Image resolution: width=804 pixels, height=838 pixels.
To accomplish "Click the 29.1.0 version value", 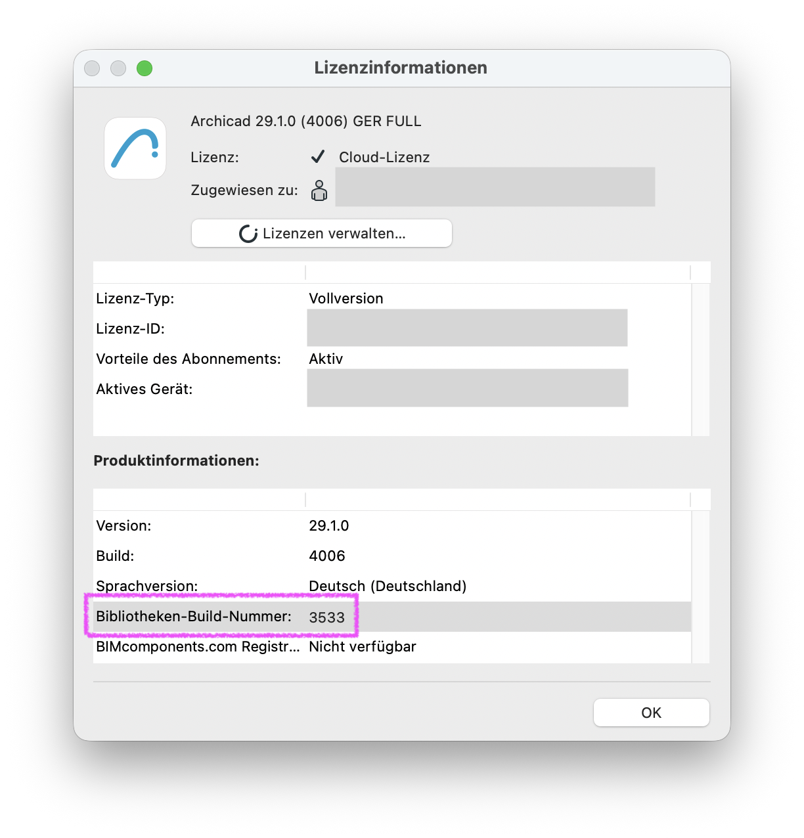I will pyautogui.click(x=329, y=525).
